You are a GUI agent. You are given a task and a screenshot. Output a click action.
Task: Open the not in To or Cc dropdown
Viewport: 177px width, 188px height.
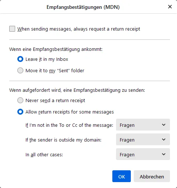143,125
